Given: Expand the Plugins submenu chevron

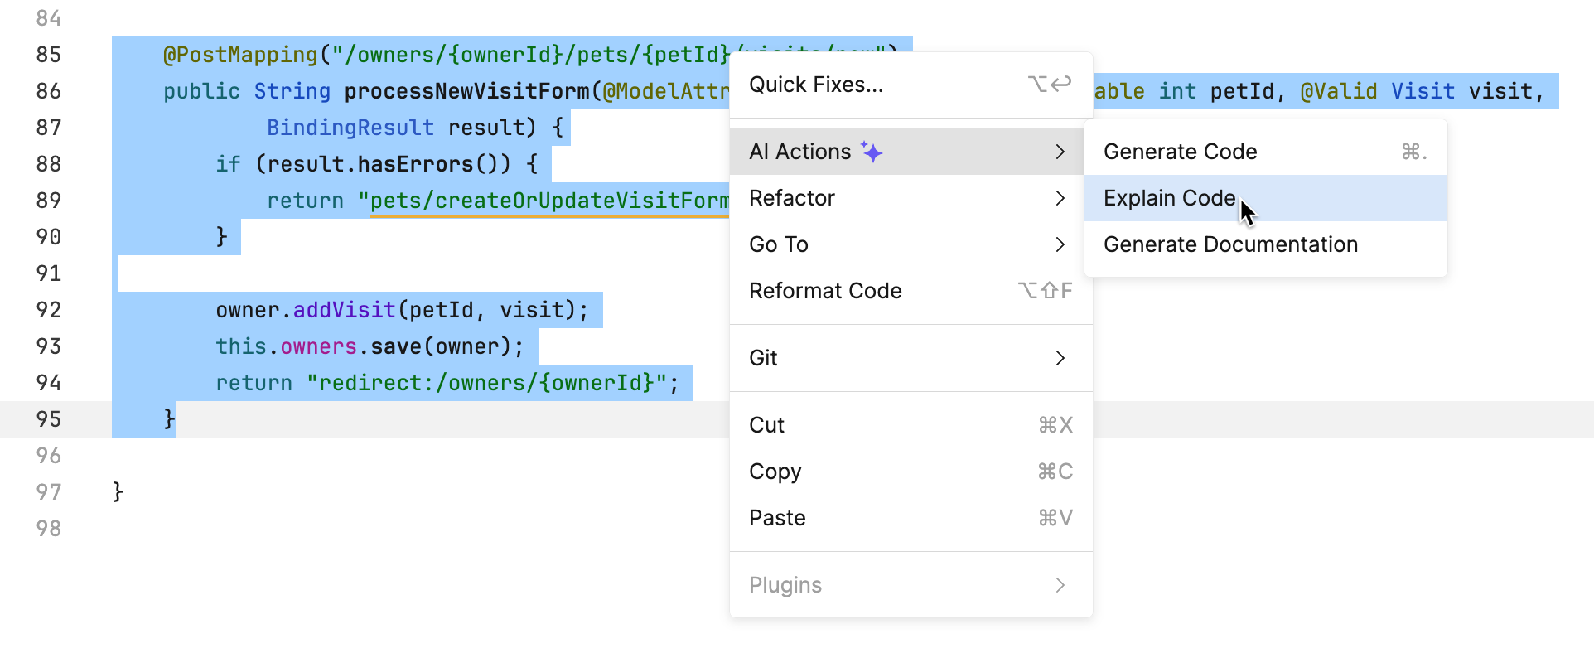Looking at the screenshot, I should pyautogui.click(x=1060, y=585).
